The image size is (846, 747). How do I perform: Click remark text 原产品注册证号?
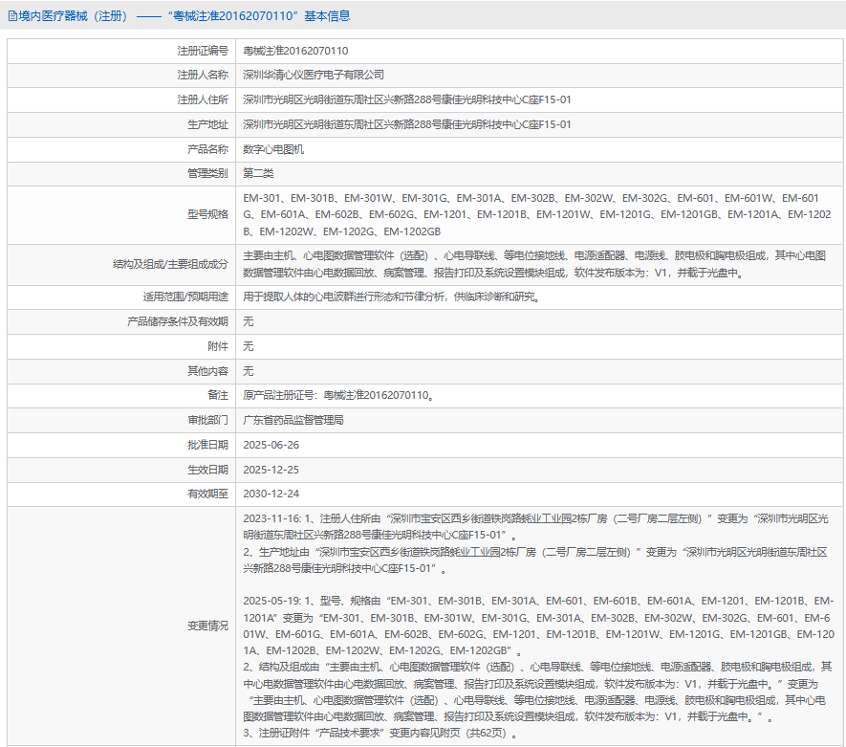pyautogui.click(x=338, y=395)
